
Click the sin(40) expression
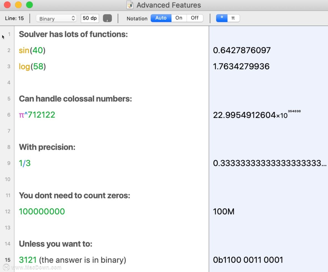pyautogui.click(x=32, y=50)
